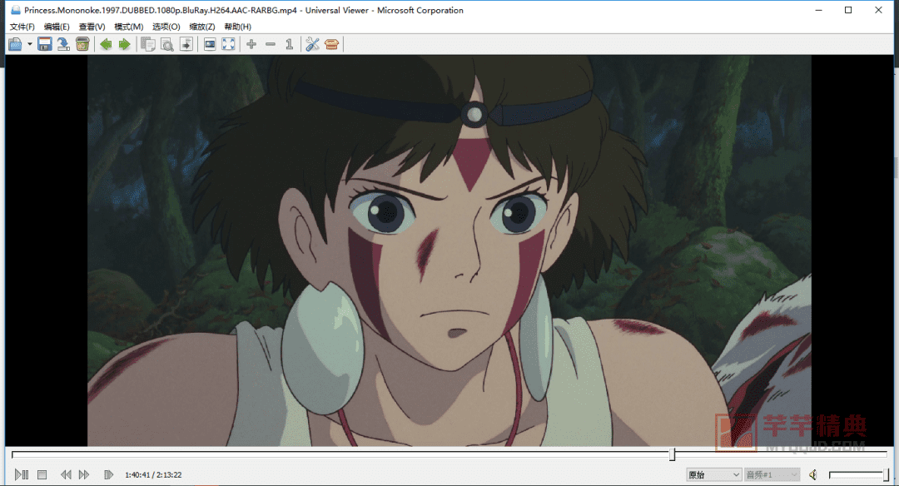The width and height of the screenshot is (899, 486).
Task: Click the open file folder icon
Action: pyautogui.click(x=16, y=44)
